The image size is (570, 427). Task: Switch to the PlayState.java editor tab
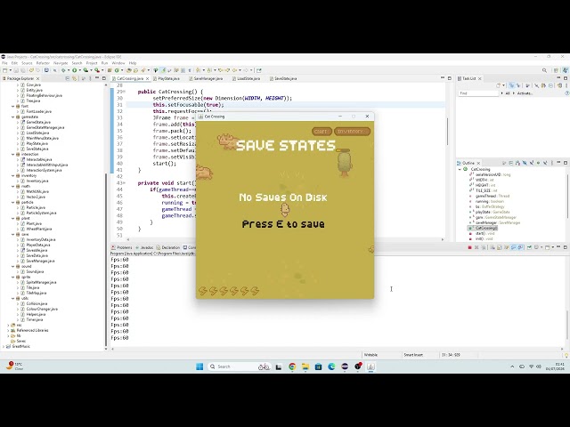click(x=167, y=78)
